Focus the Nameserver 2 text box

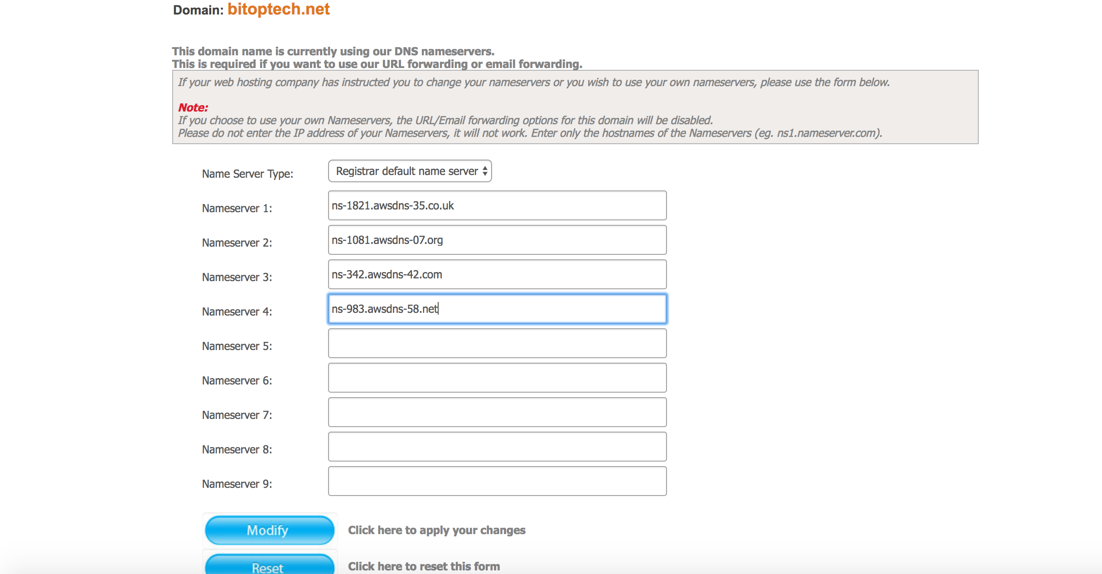click(x=497, y=240)
